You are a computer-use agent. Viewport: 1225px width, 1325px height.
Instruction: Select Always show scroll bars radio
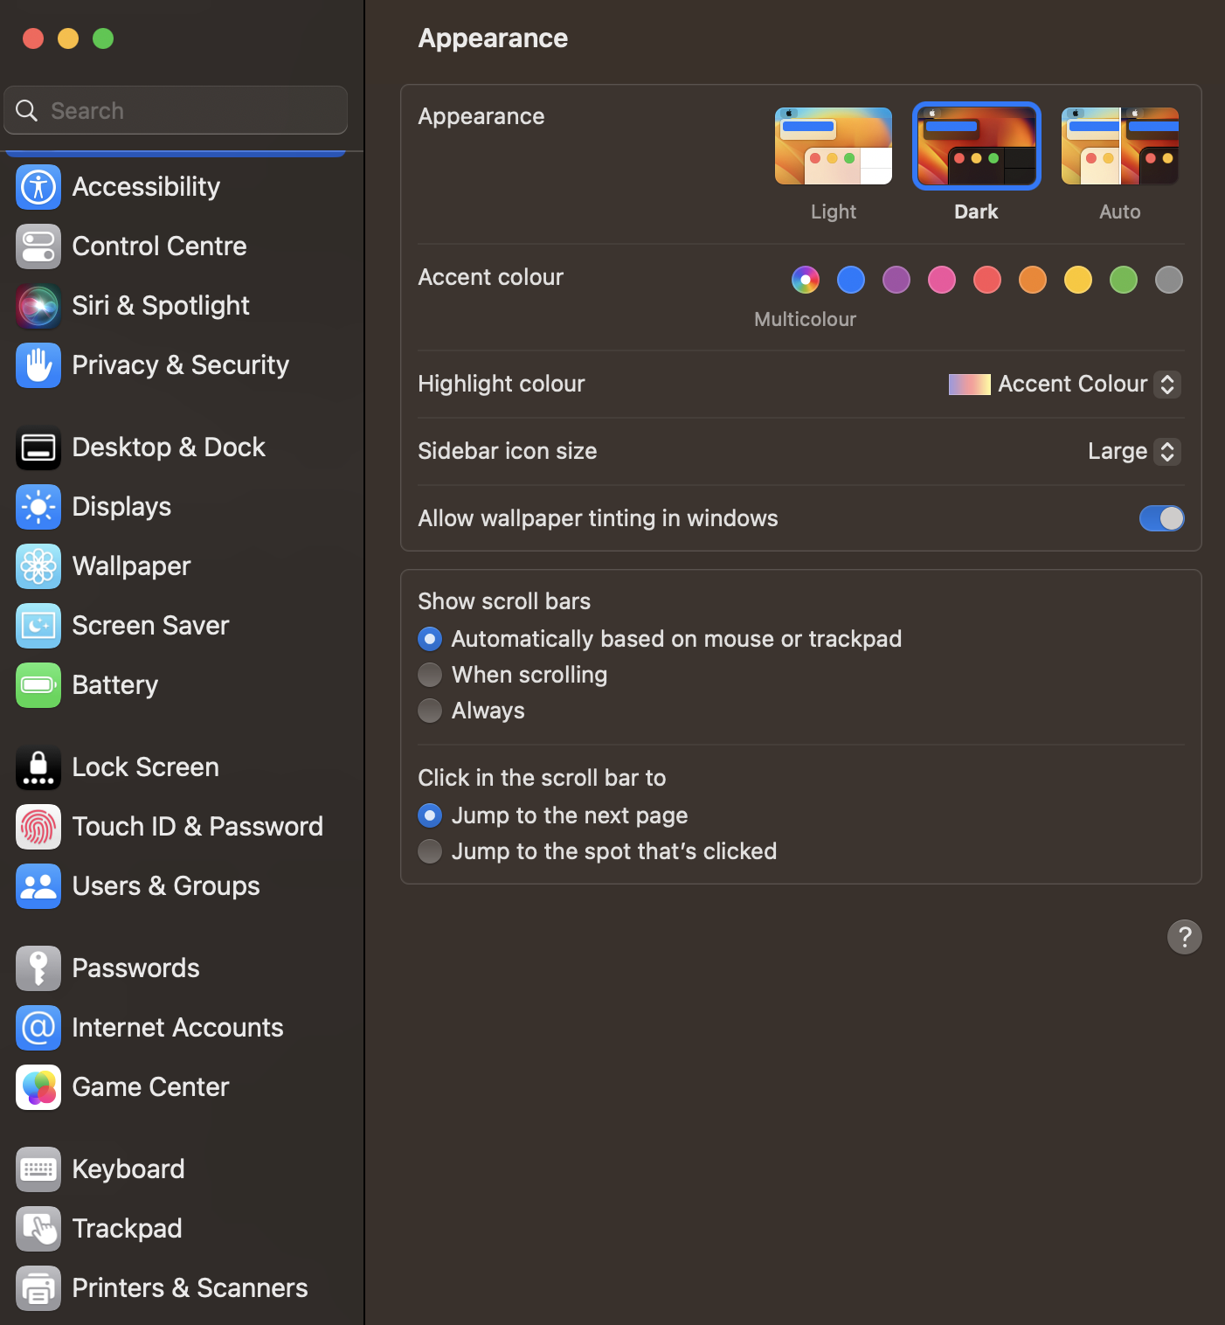[x=430, y=711]
